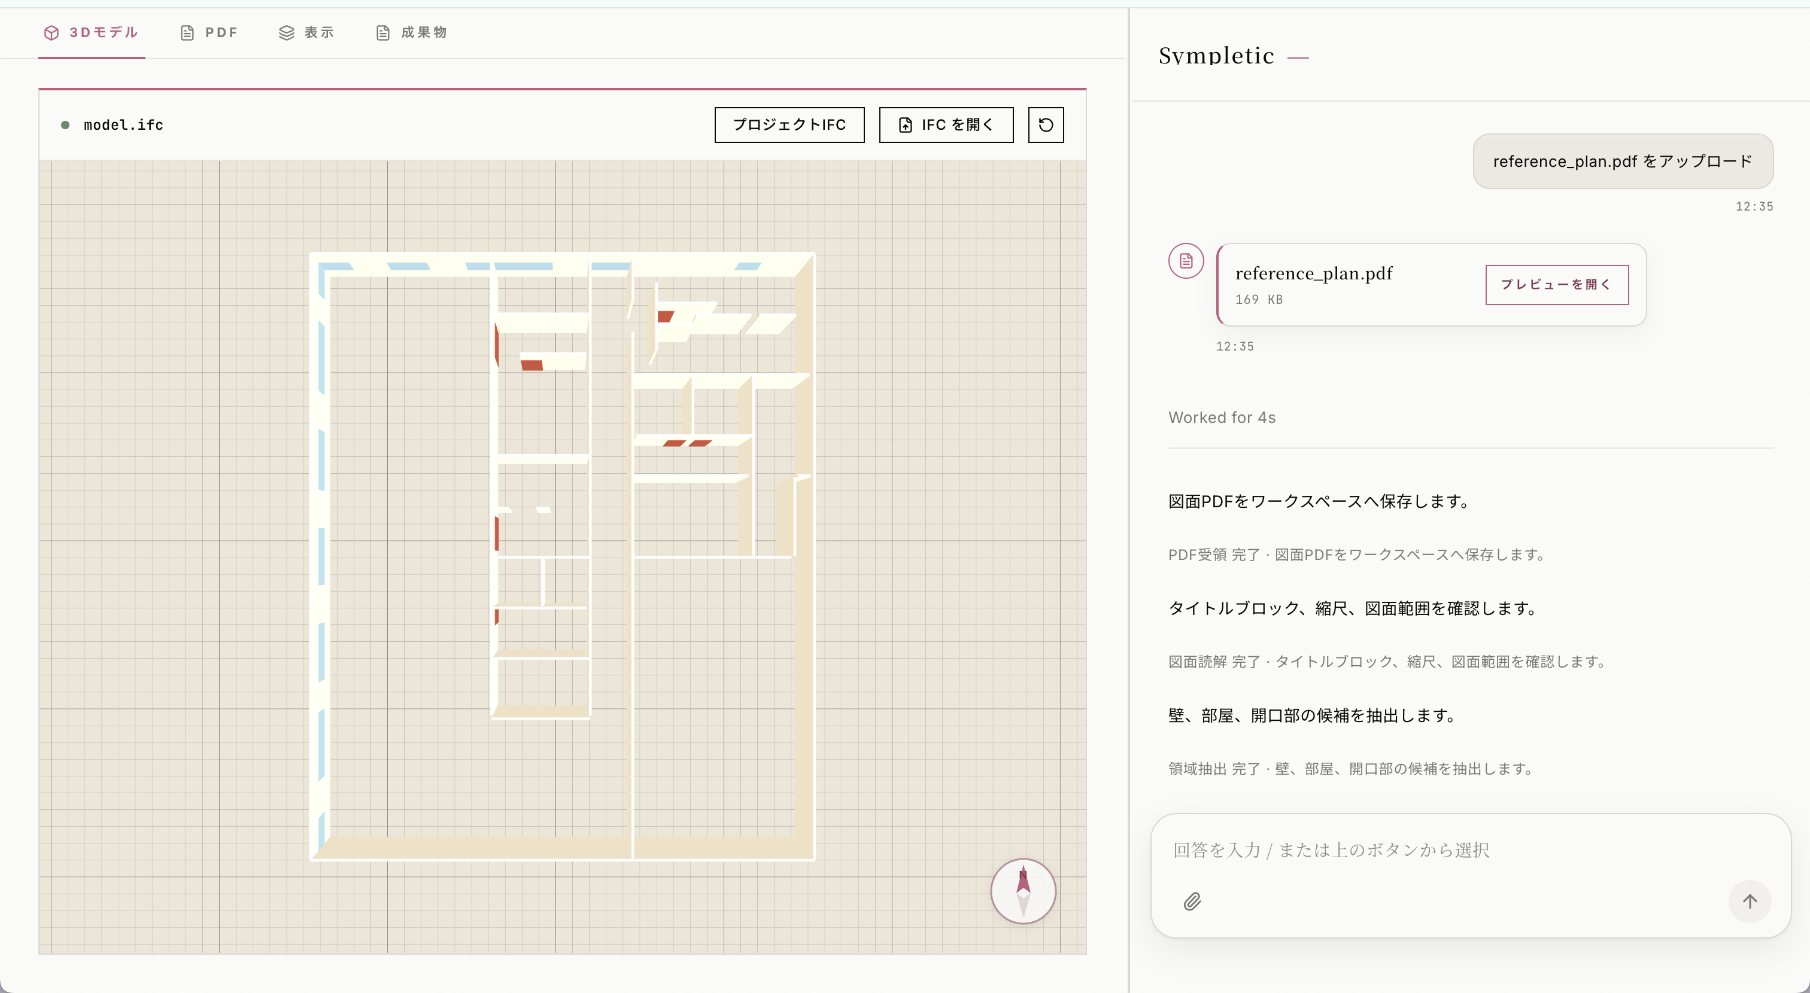Click the reference_plan.pdf document icon
1810x993 pixels.
[1186, 261]
